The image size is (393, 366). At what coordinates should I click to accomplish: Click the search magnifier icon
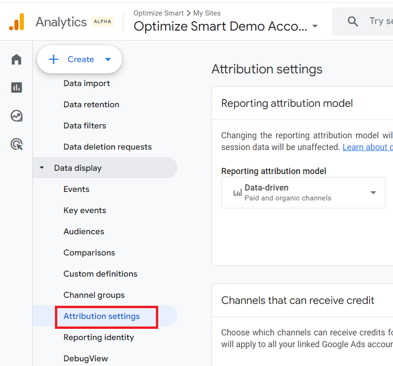[x=353, y=21]
